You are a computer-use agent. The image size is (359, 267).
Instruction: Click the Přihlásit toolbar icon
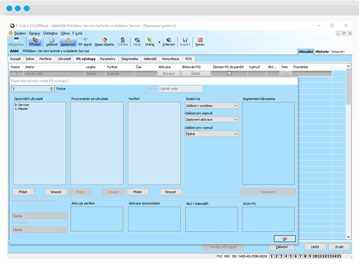(34, 41)
